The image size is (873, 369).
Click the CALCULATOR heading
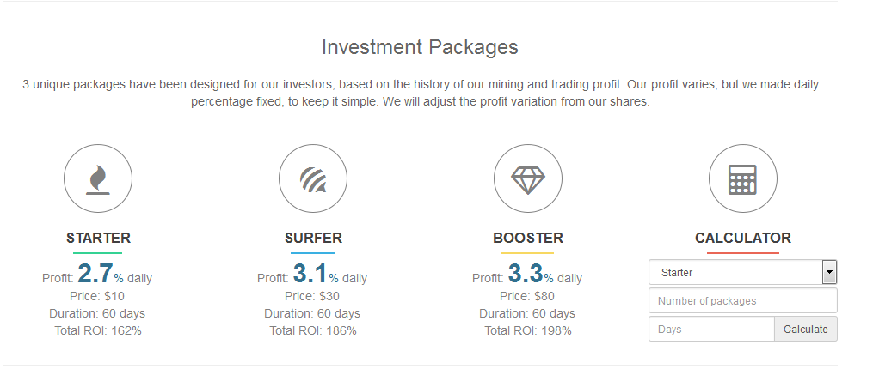pyautogui.click(x=743, y=239)
